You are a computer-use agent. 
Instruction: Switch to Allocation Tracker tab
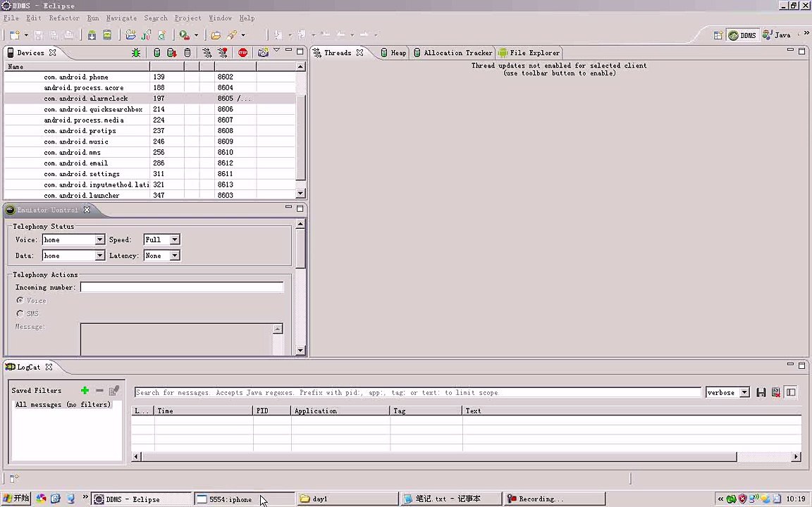point(453,53)
